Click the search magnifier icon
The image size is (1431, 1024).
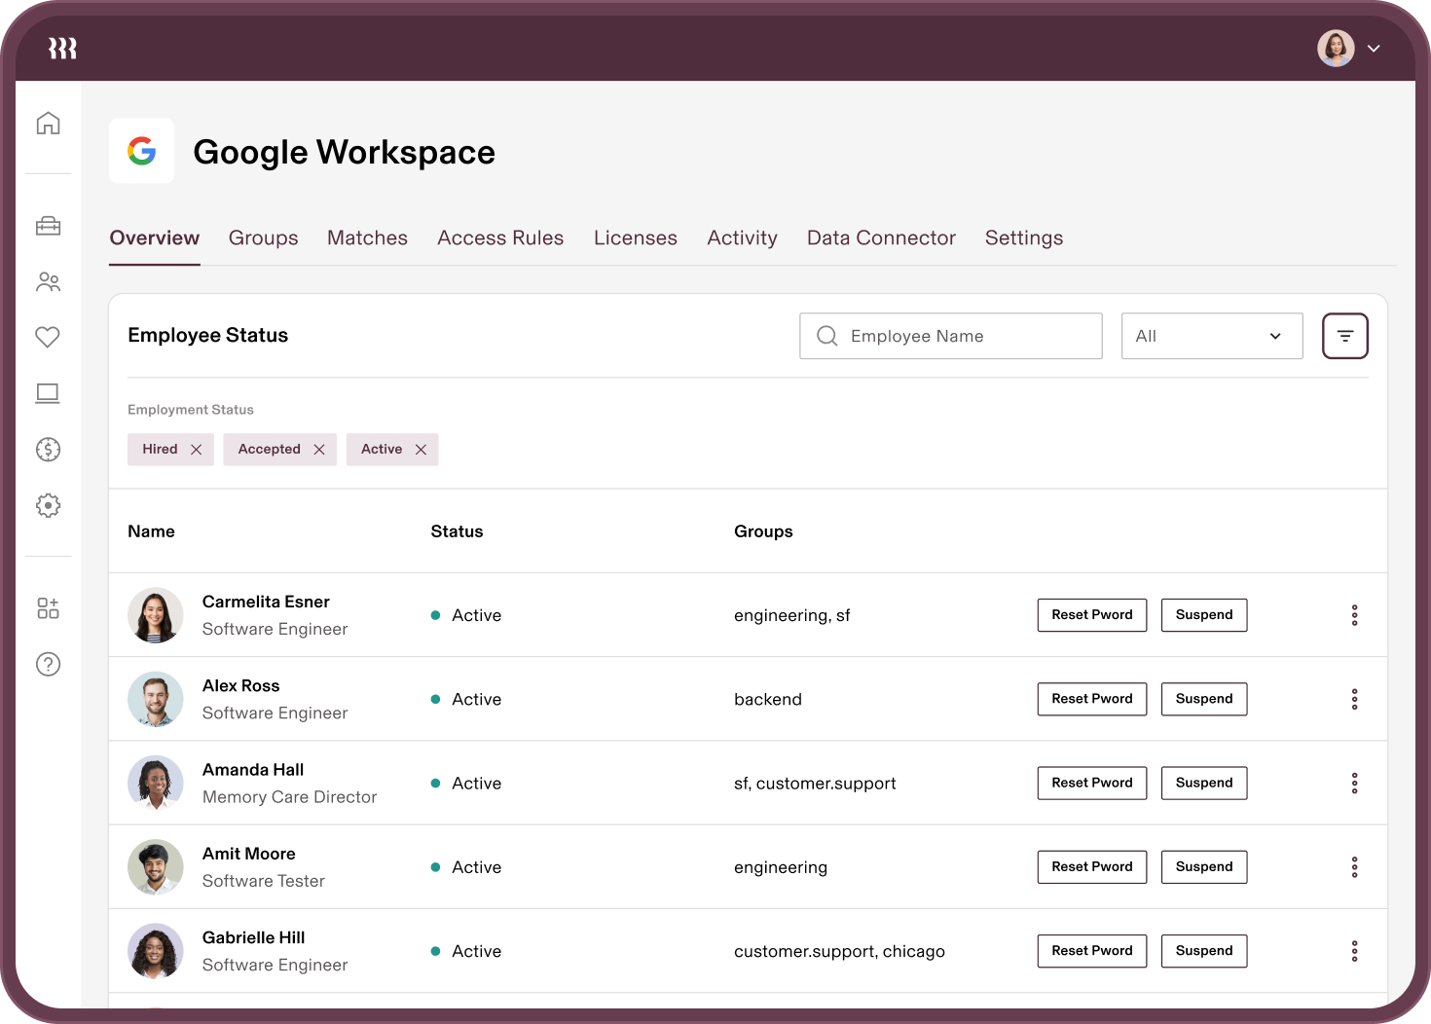point(827,336)
